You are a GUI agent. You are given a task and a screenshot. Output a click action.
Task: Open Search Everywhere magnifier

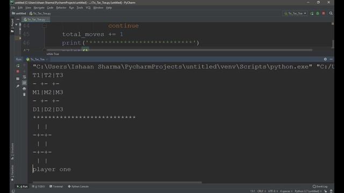331,13
